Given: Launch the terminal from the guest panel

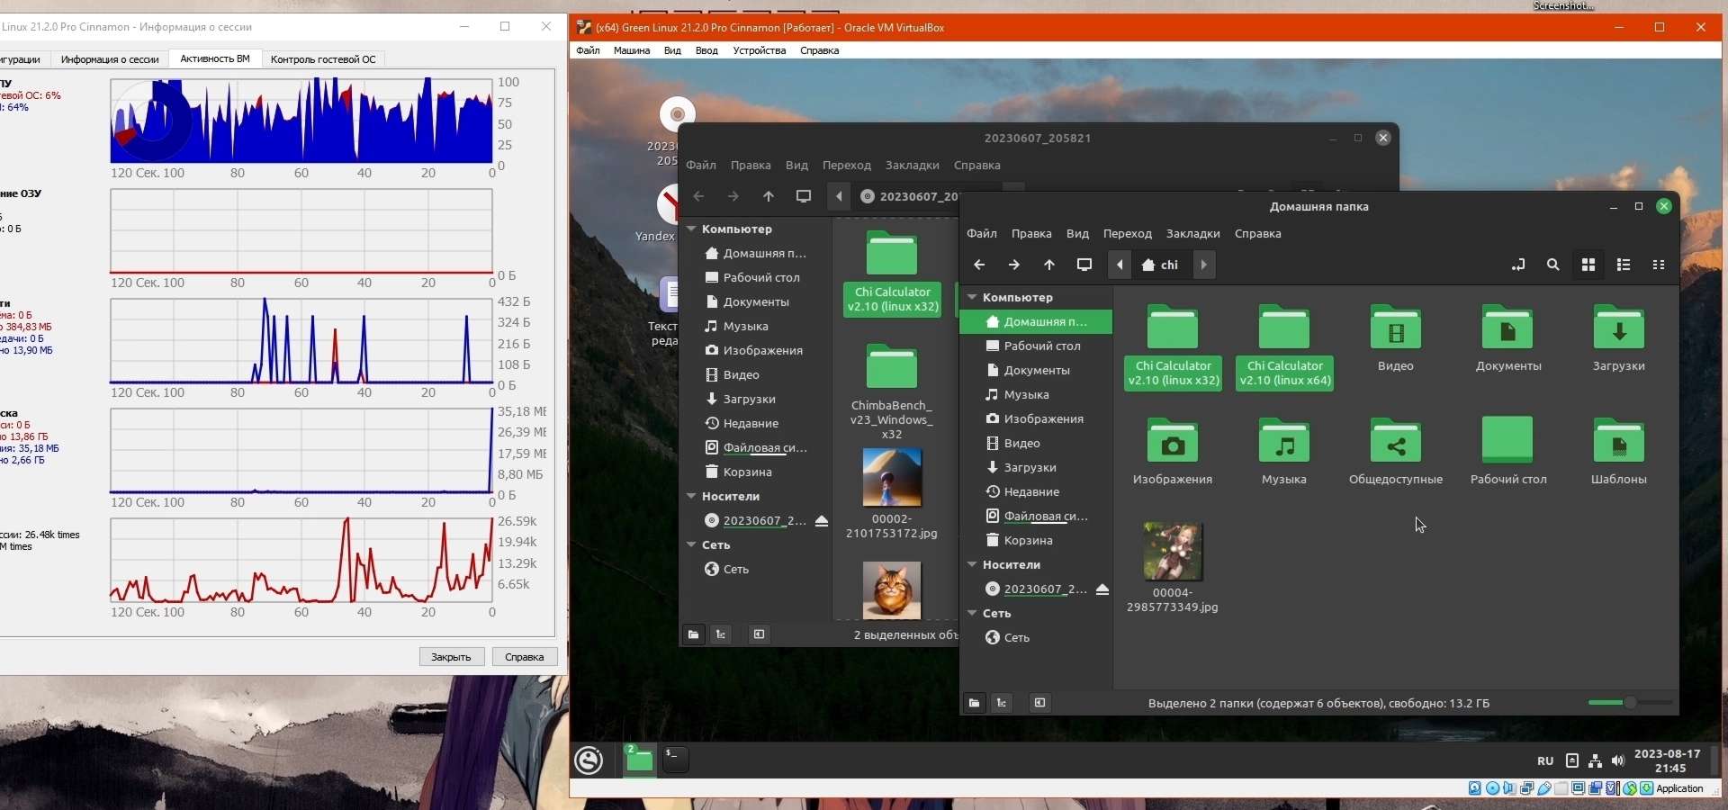Looking at the screenshot, I should (x=676, y=760).
